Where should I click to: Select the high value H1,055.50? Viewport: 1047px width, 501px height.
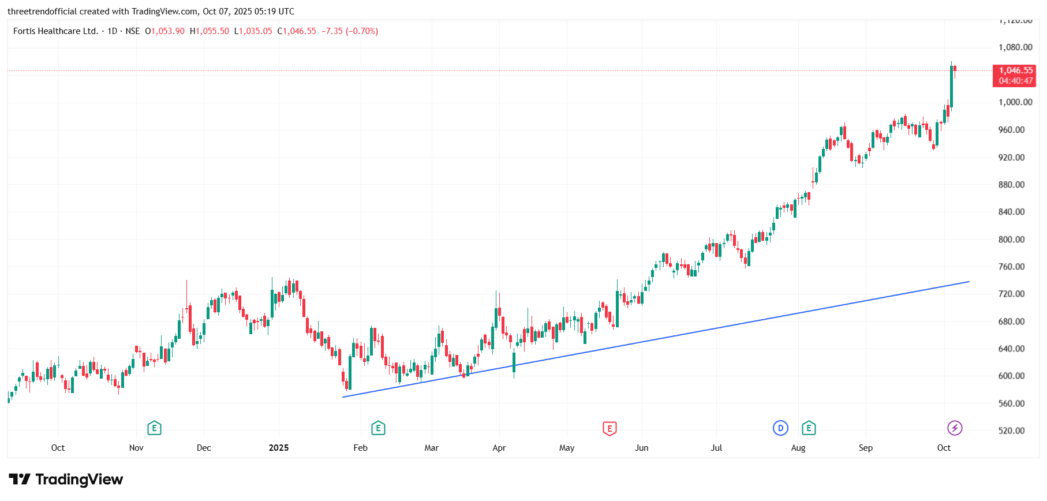(x=210, y=31)
